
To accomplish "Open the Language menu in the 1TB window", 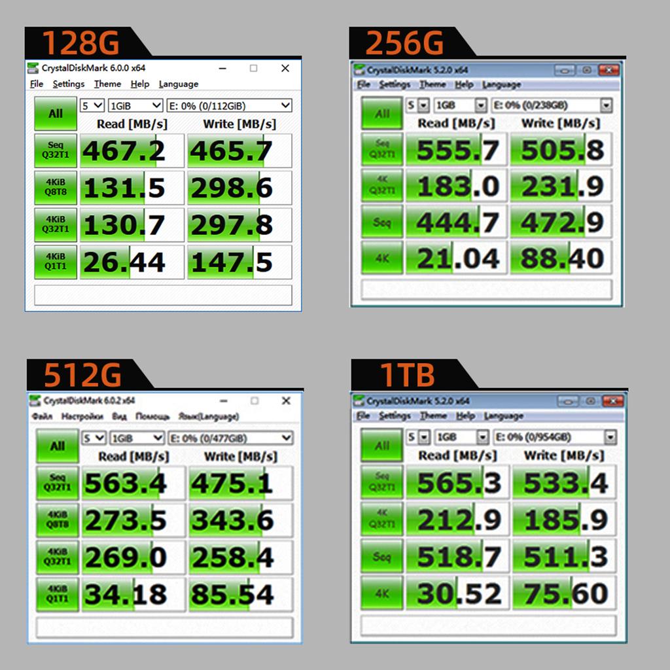I will coord(503,416).
